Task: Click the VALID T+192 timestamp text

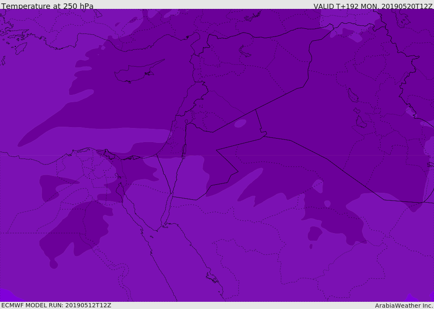Action: coord(373,6)
